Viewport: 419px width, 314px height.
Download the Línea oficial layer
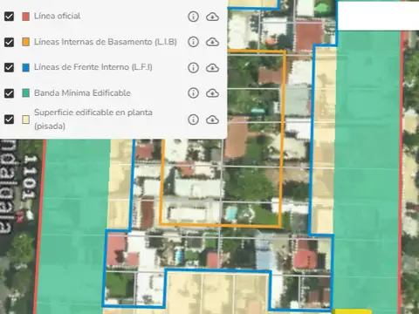click(x=212, y=17)
